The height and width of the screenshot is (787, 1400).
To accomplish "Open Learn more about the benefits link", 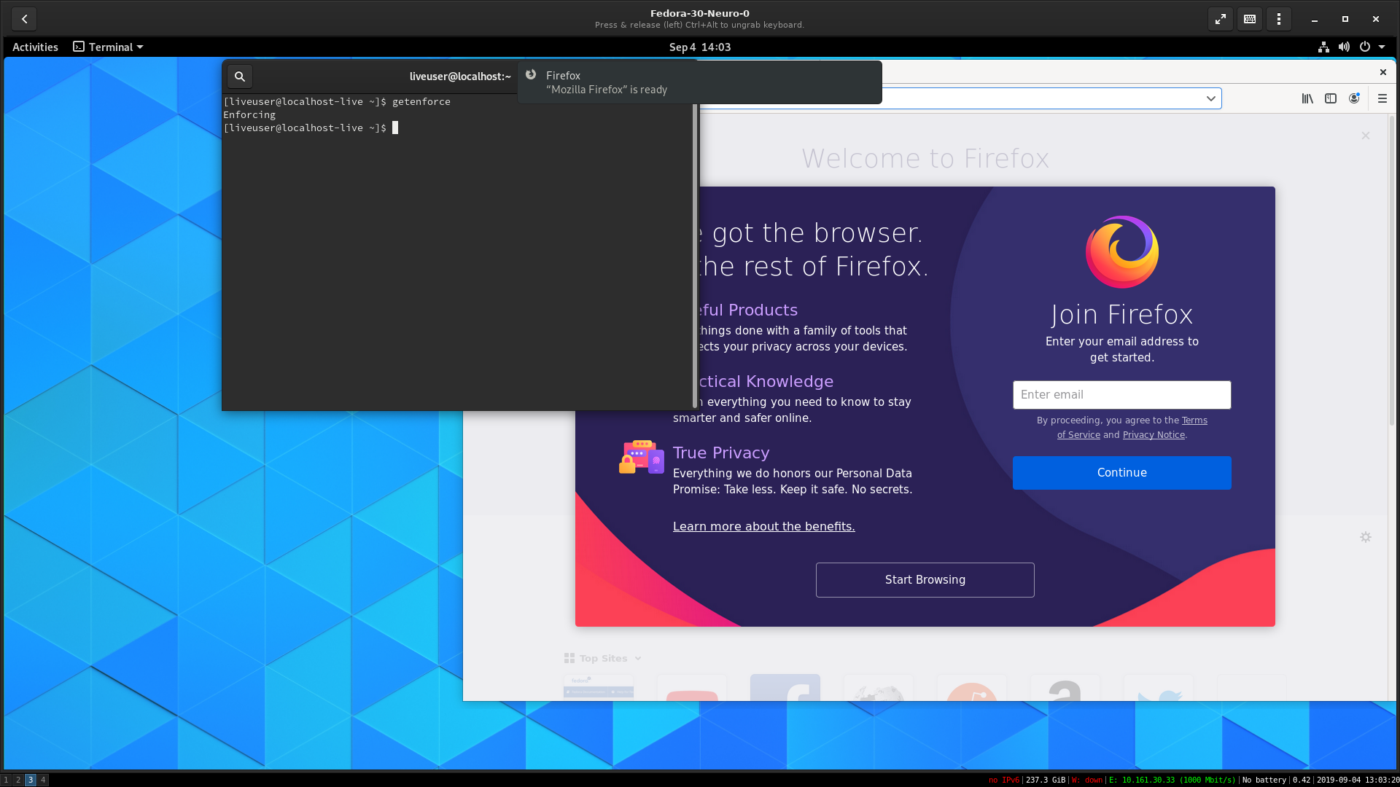I will pyautogui.click(x=763, y=527).
